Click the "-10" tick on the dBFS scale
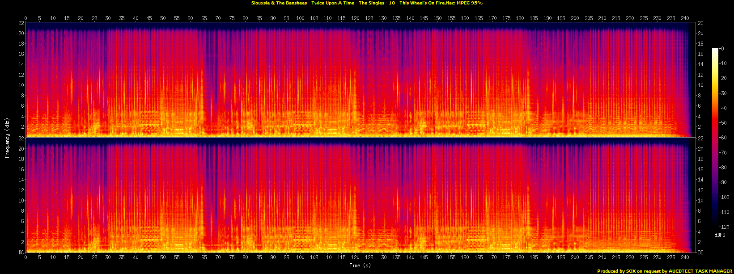Screen dimensions: 734x274 pyautogui.click(x=722, y=63)
